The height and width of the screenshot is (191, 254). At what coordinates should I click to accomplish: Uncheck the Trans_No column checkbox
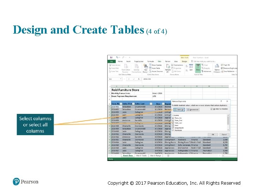(173, 118)
